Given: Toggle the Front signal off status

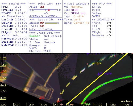Looking at the screenshot, I should pos(109,23).
